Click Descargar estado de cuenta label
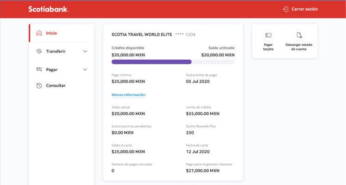Screen dimensions: 346x185 (299, 47)
